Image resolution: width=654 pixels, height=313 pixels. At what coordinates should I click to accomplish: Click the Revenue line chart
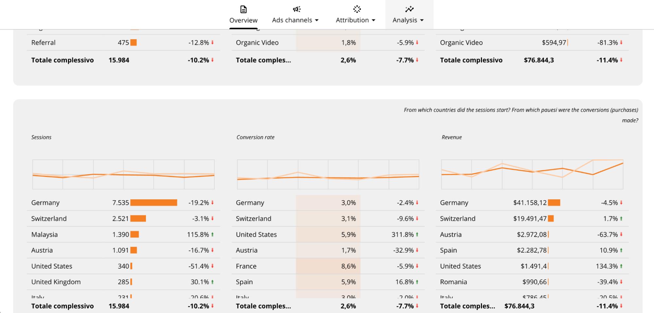pyautogui.click(x=532, y=174)
